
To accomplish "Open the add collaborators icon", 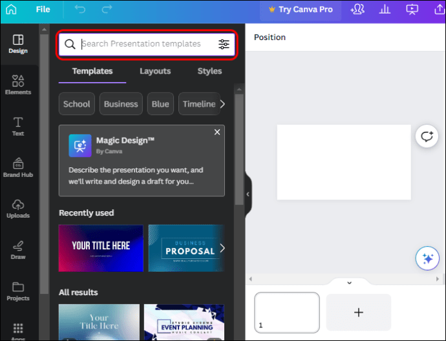I will [x=357, y=10].
